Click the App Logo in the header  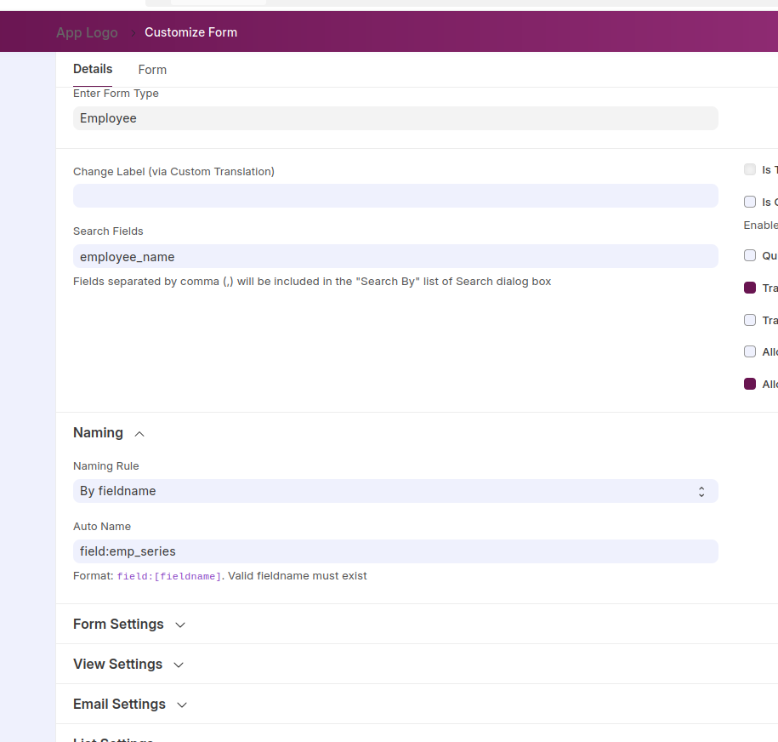point(87,32)
